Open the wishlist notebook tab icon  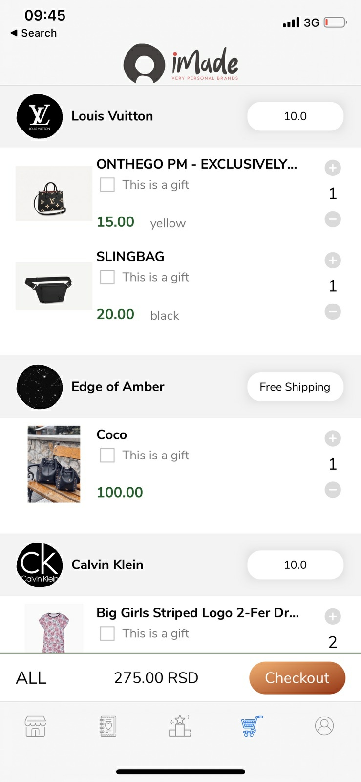coord(107,726)
